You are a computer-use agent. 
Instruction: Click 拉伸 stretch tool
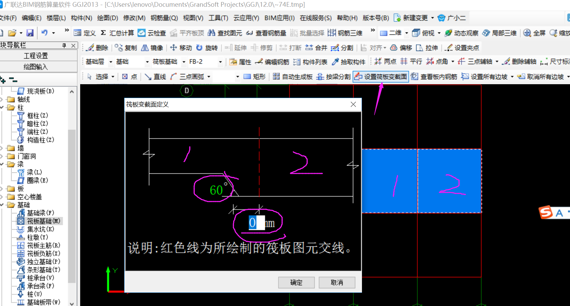click(427, 48)
